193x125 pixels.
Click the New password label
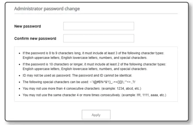coord(27,26)
